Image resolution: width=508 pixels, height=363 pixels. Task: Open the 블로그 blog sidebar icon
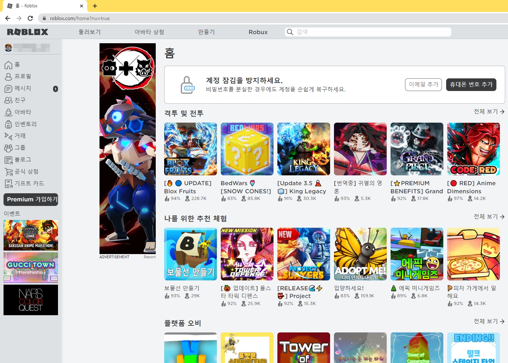(x=8, y=160)
